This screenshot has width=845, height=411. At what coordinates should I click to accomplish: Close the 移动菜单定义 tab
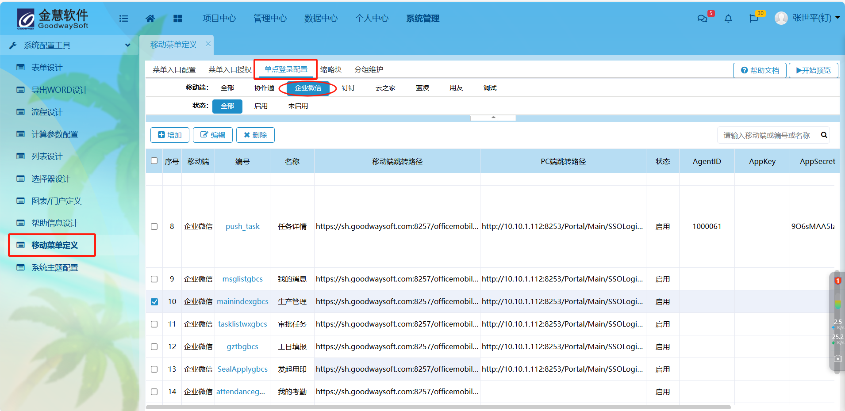coord(208,44)
